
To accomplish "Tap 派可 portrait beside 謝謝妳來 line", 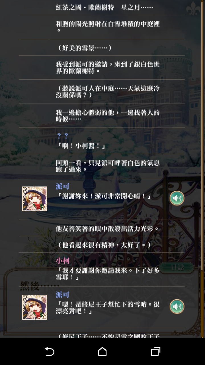I will (35, 199).
